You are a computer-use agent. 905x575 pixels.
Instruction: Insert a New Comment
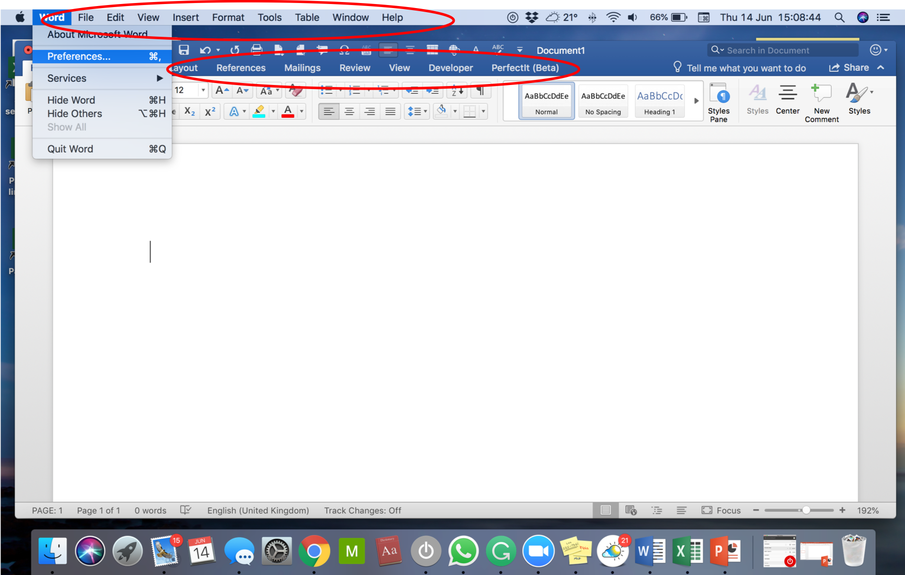coord(821,103)
